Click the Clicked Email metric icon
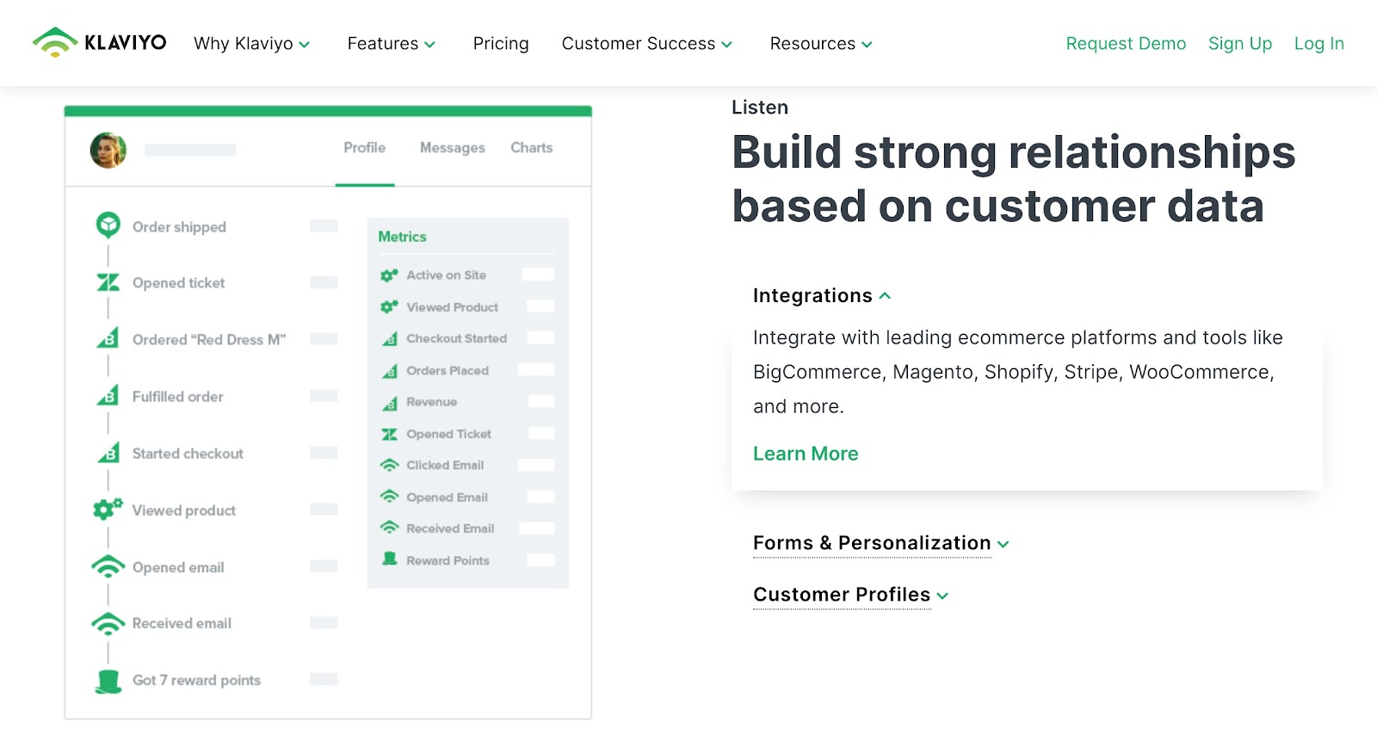This screenshot has width=1377, height=741. 390,465
